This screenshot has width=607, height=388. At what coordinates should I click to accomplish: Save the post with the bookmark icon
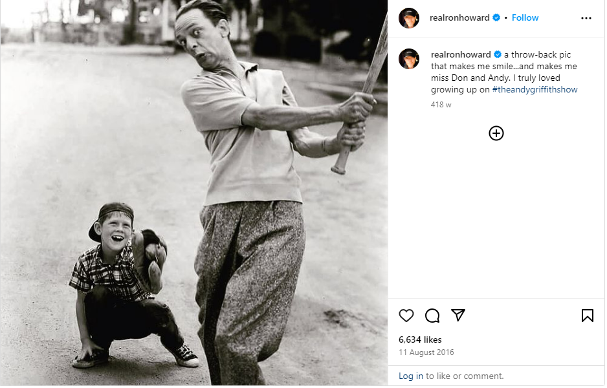pyautogui.click(x=587, y=316)
